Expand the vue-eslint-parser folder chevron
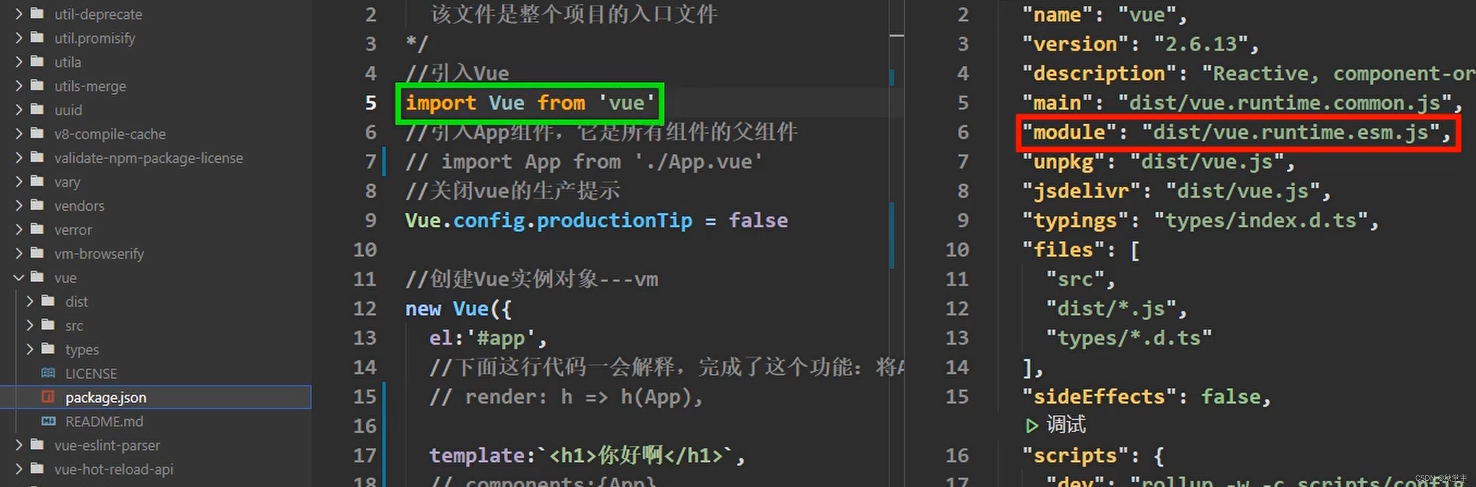The width and height of the screenshot is (1476, 487). pyautogui.click(x=19, y=445)
